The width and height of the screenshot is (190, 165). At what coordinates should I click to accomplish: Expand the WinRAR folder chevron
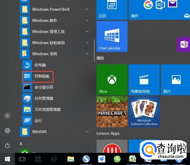tap(87, 132)
